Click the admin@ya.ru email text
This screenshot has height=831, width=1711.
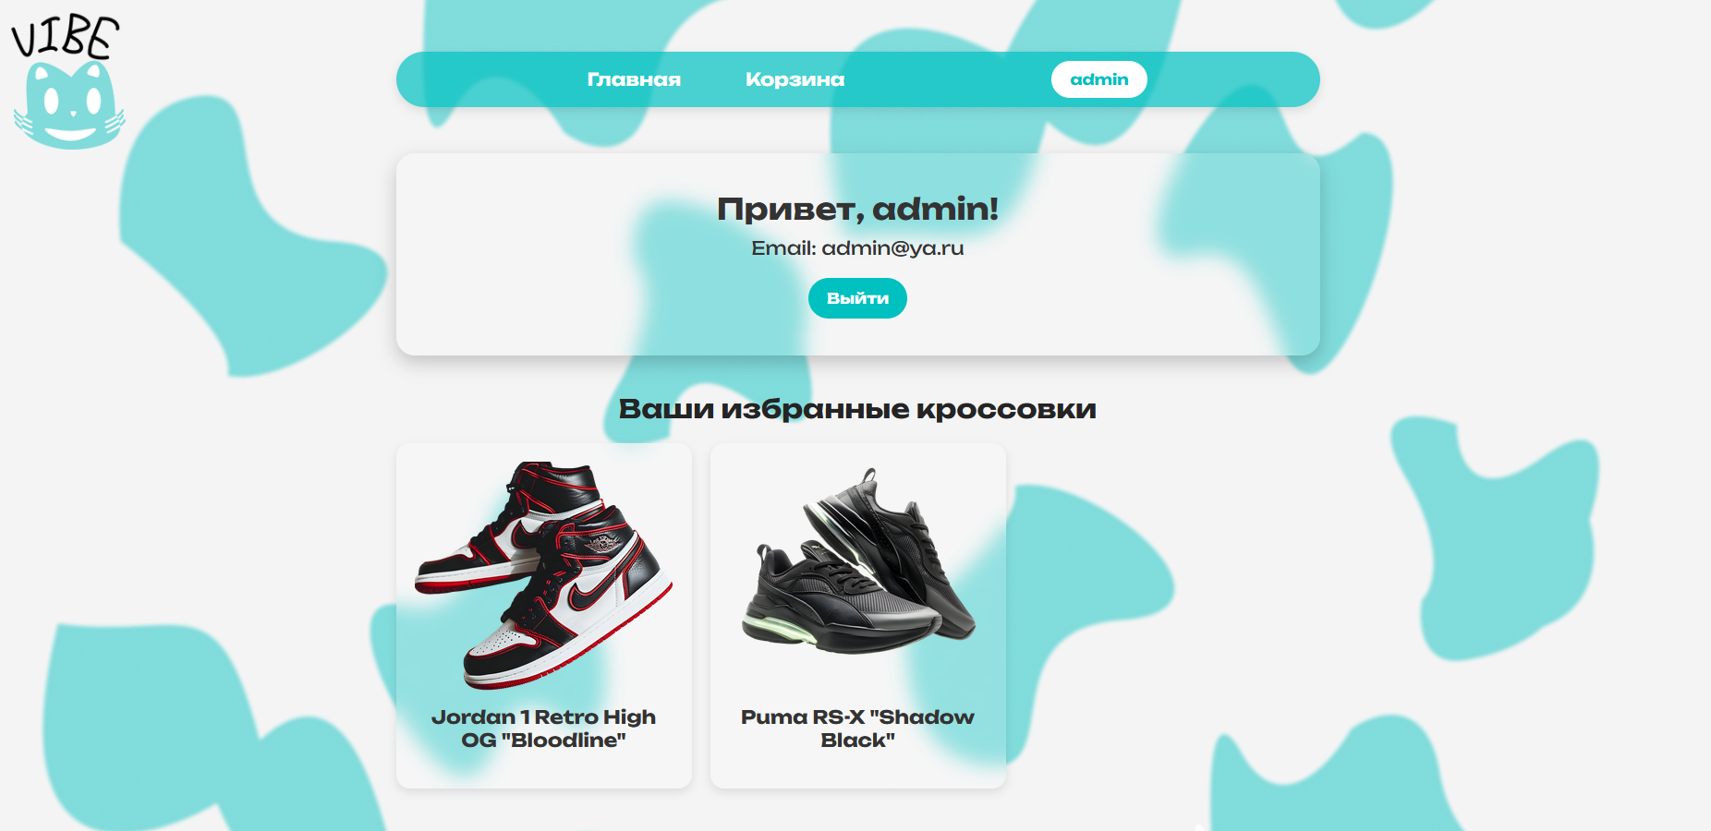pyautogui.click(x=857, y=248)
